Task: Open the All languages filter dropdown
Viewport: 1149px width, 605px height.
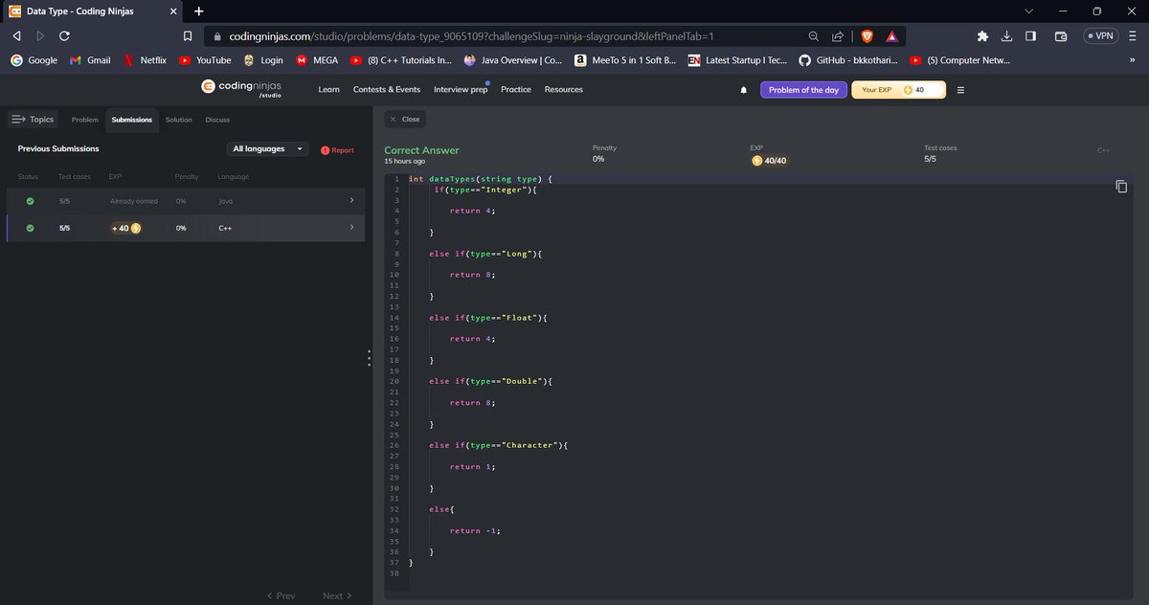Action: (x=268, y=149)
